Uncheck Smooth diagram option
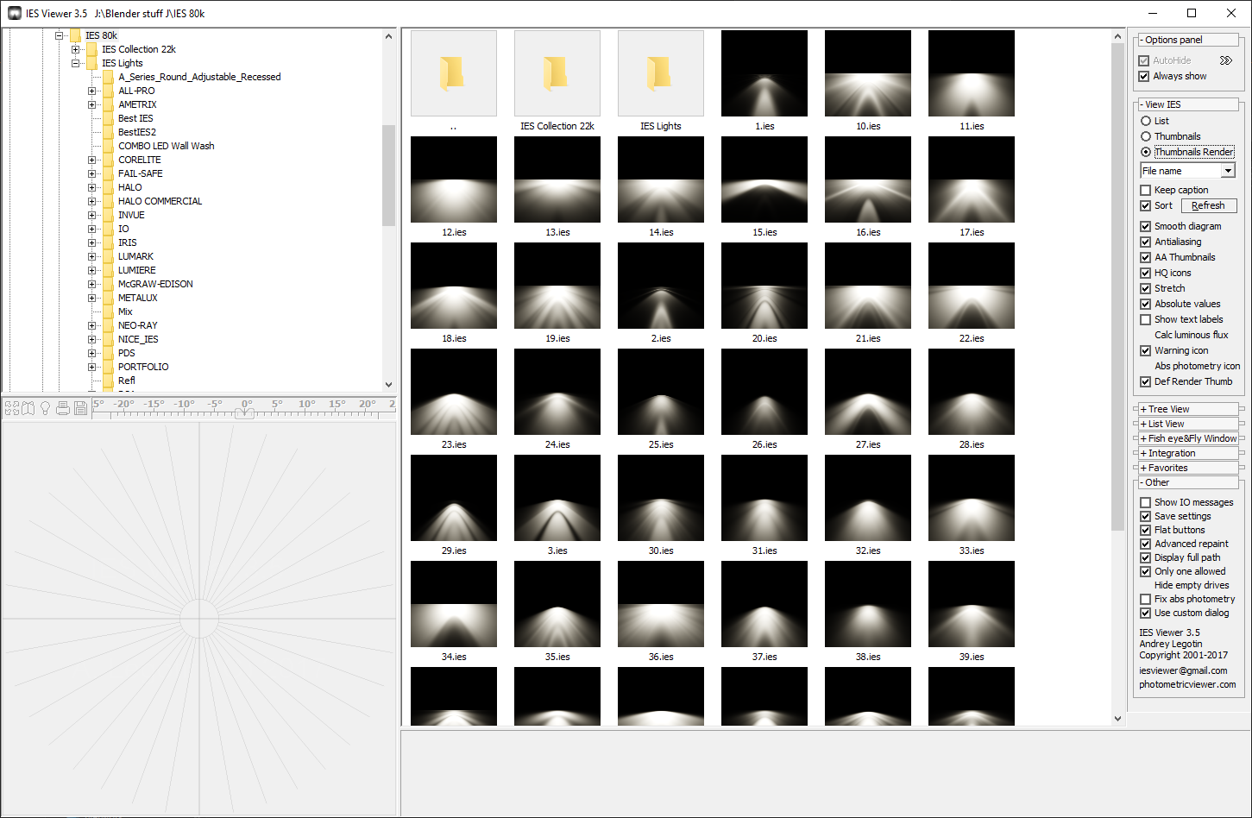The width and height of the screenshot is (1252, 818). point(1146,226)
